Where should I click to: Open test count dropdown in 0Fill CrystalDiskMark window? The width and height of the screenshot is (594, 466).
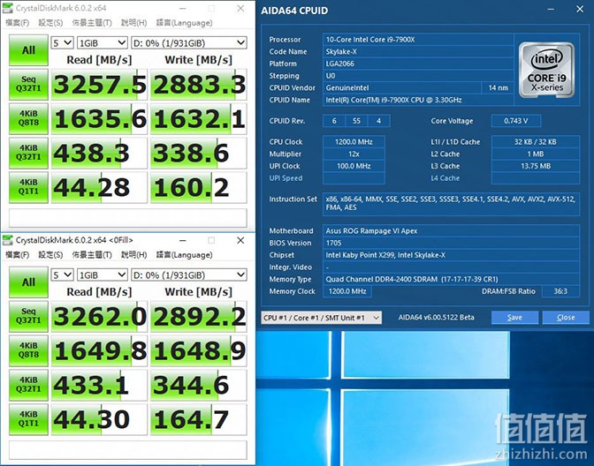tap(62, 275)
